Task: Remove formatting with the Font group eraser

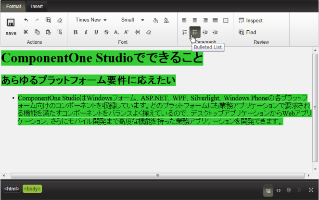Action: coord(149,32)
